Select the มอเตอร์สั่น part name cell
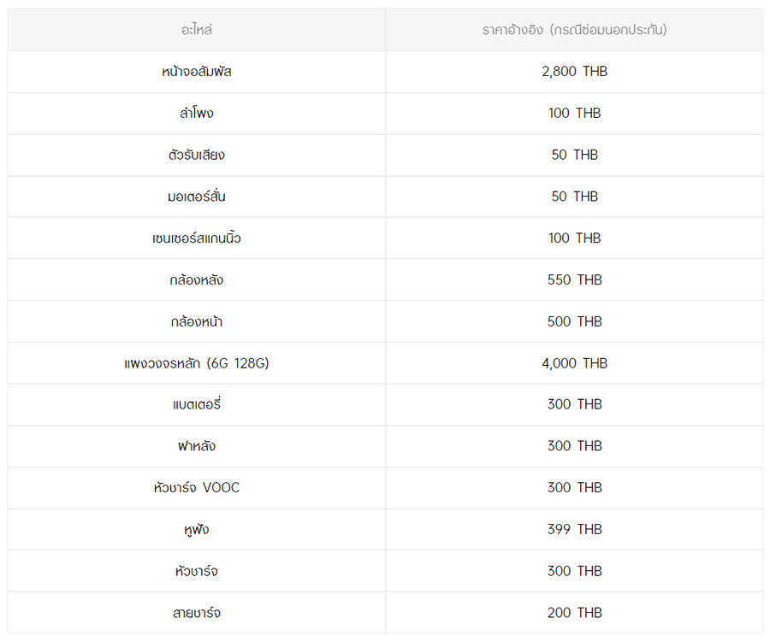Viewport: 770px width, 641px height. coord(197,197)
